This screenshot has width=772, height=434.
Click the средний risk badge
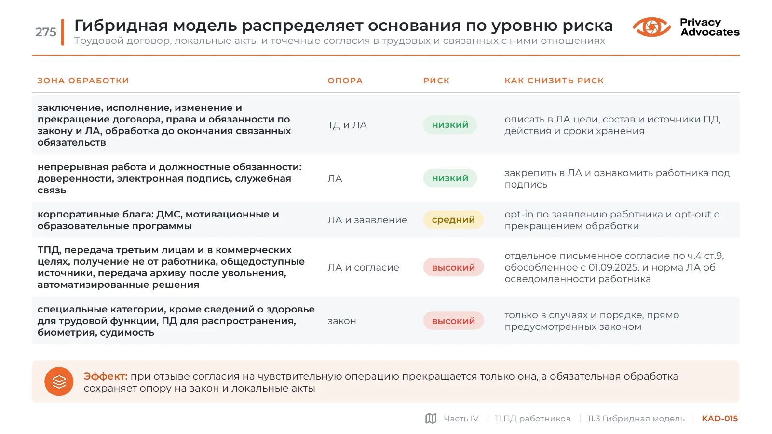pos(453,220)
